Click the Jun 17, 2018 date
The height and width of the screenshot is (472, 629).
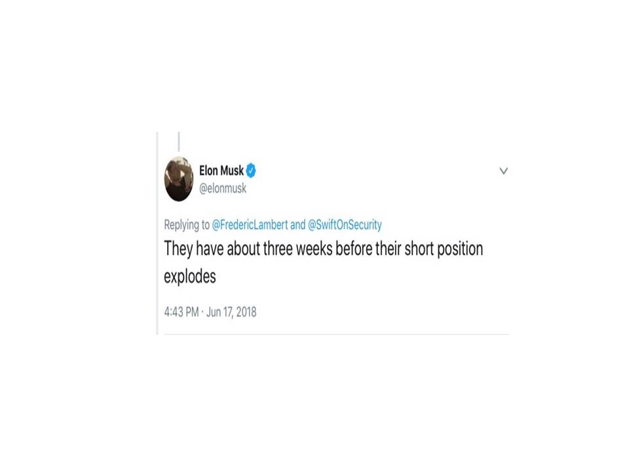[x=231, y=312]
